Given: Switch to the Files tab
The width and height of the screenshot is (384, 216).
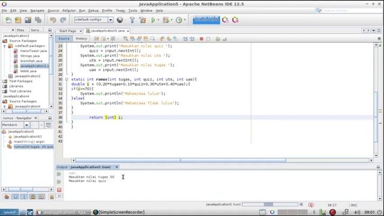Looking at the screenshot, I should 20,30.
